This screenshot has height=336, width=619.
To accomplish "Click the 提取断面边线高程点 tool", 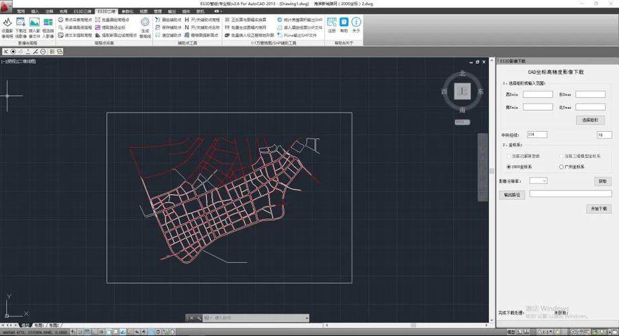I will (116, 35).
